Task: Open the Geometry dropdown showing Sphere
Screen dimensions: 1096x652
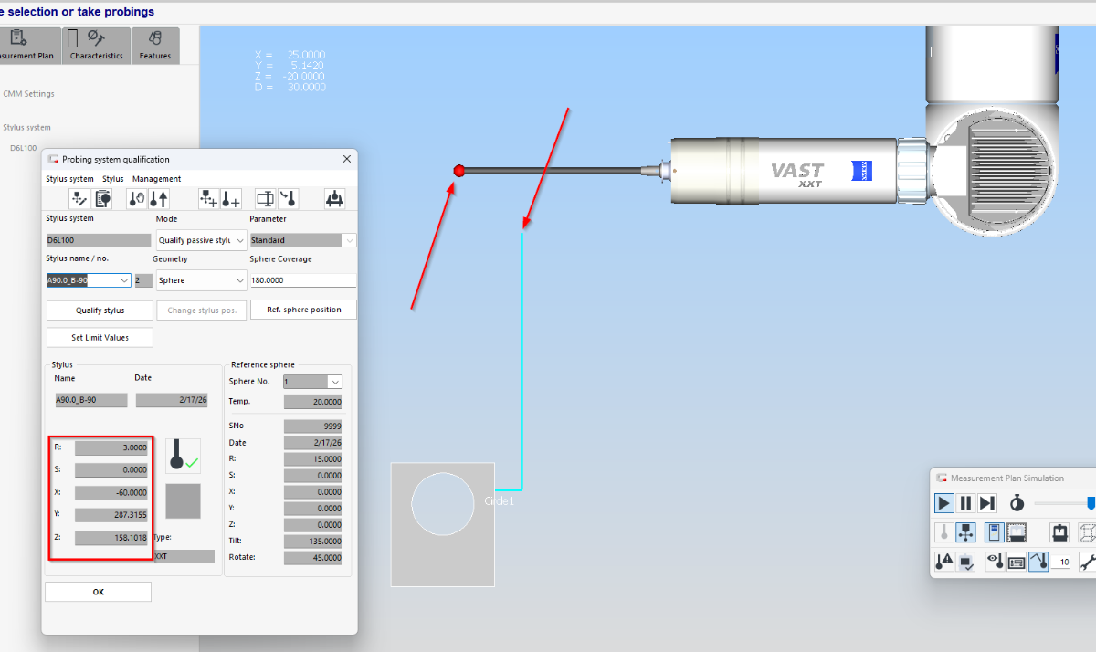Action: (202, 280)
